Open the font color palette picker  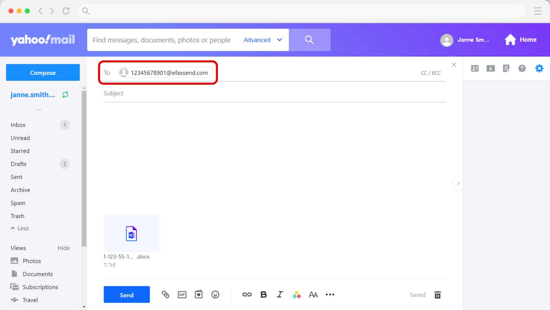coord(297,294)
